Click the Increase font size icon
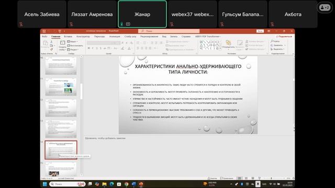This screenshot has width=335, height=188. click(x=122, y=43)
